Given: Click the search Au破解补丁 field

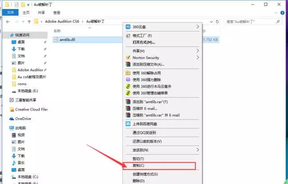Looking at the screenshot, I should [252, 22].
